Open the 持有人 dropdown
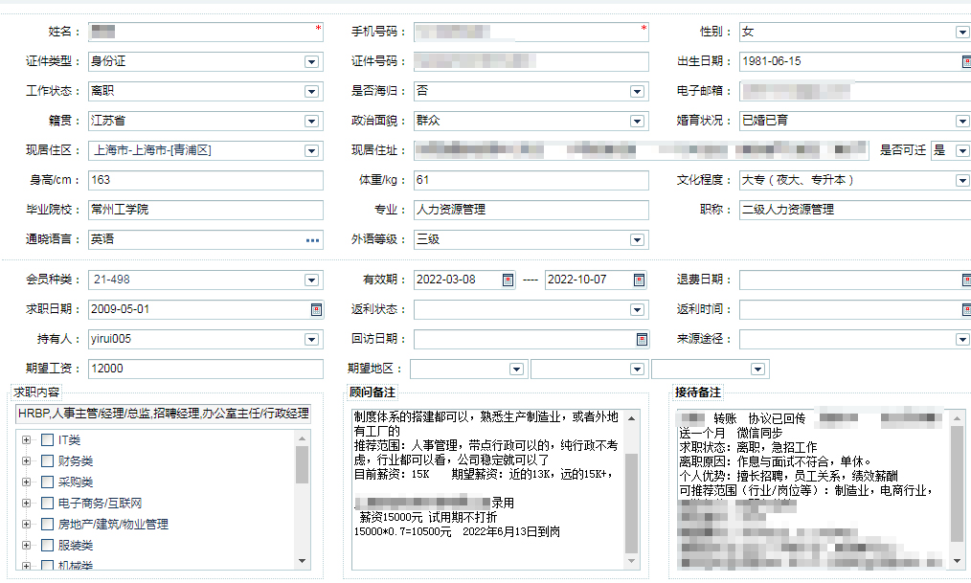This screenshot has height=583, width=971. 311,340
